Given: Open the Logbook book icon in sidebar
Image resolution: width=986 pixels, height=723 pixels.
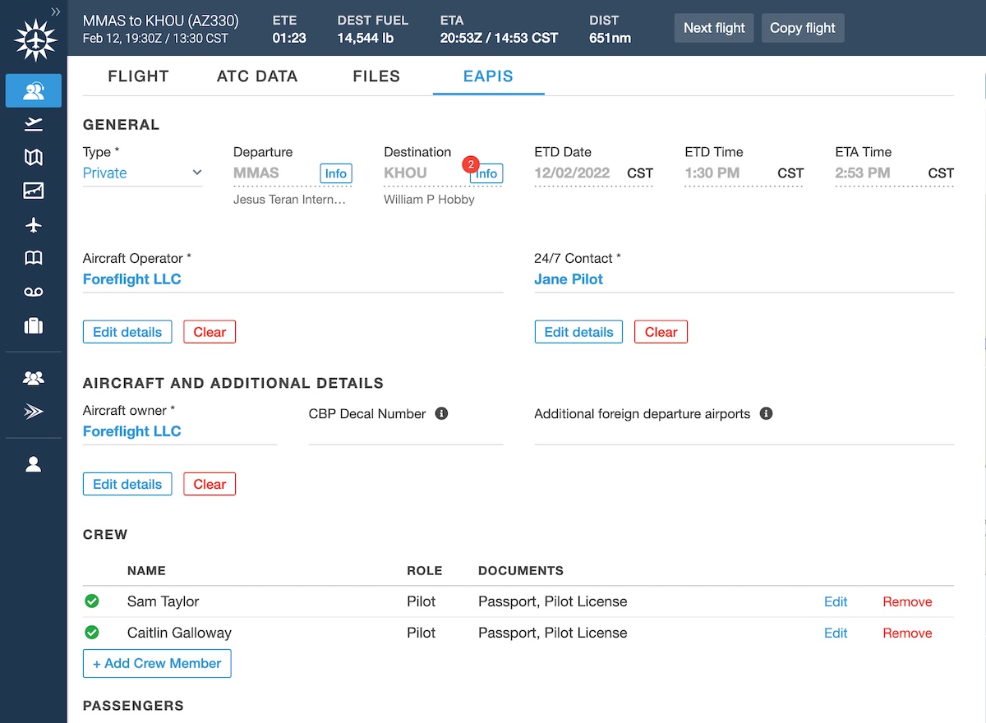Looking at the screenshot, I should [x=33, y=259].
